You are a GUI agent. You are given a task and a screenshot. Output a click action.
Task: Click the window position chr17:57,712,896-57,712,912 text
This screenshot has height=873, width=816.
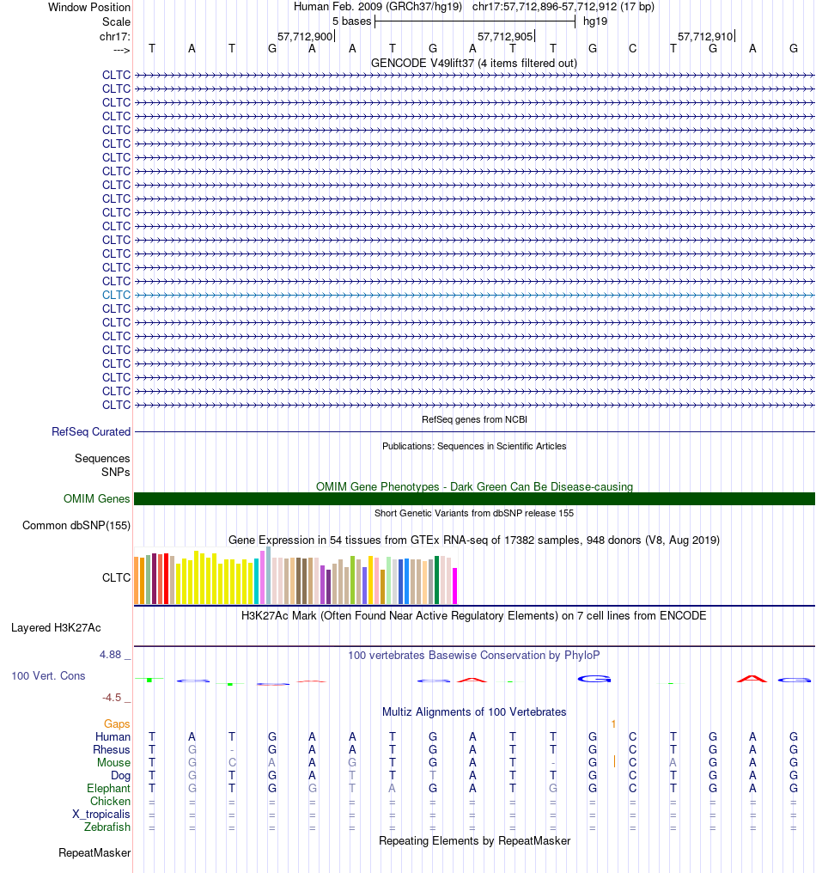click(x=563, y=7)
